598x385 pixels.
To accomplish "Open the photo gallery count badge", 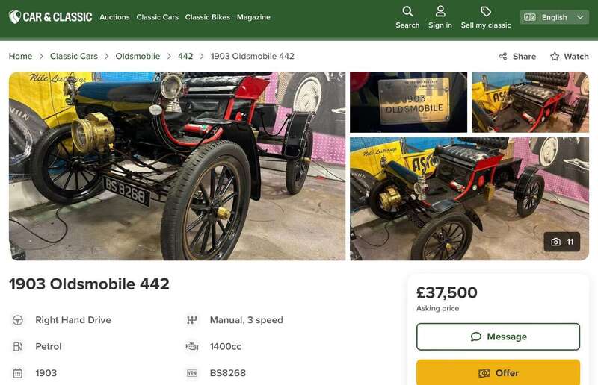I will click(562, 242).
